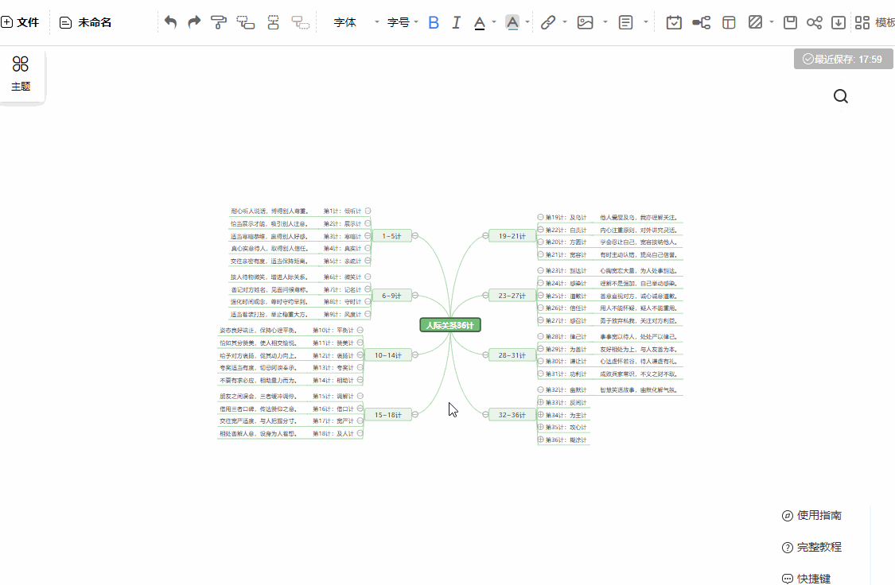This screenshot has height=585, width=895.
Task: Toggle bold formatting B
Action: (x=434, y=22)
